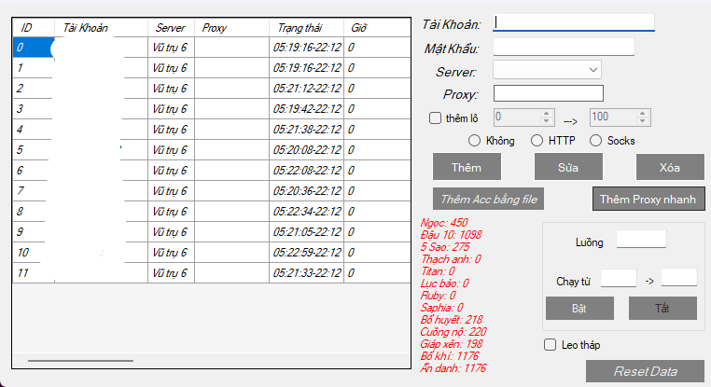
Task: Decrease the batch end value of 100
Action: 644,121
